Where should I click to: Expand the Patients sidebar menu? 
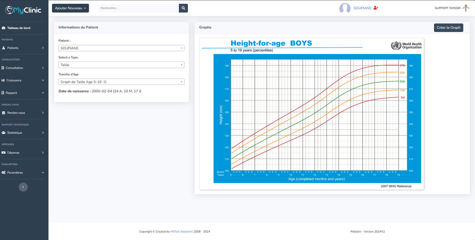(23, 48)
